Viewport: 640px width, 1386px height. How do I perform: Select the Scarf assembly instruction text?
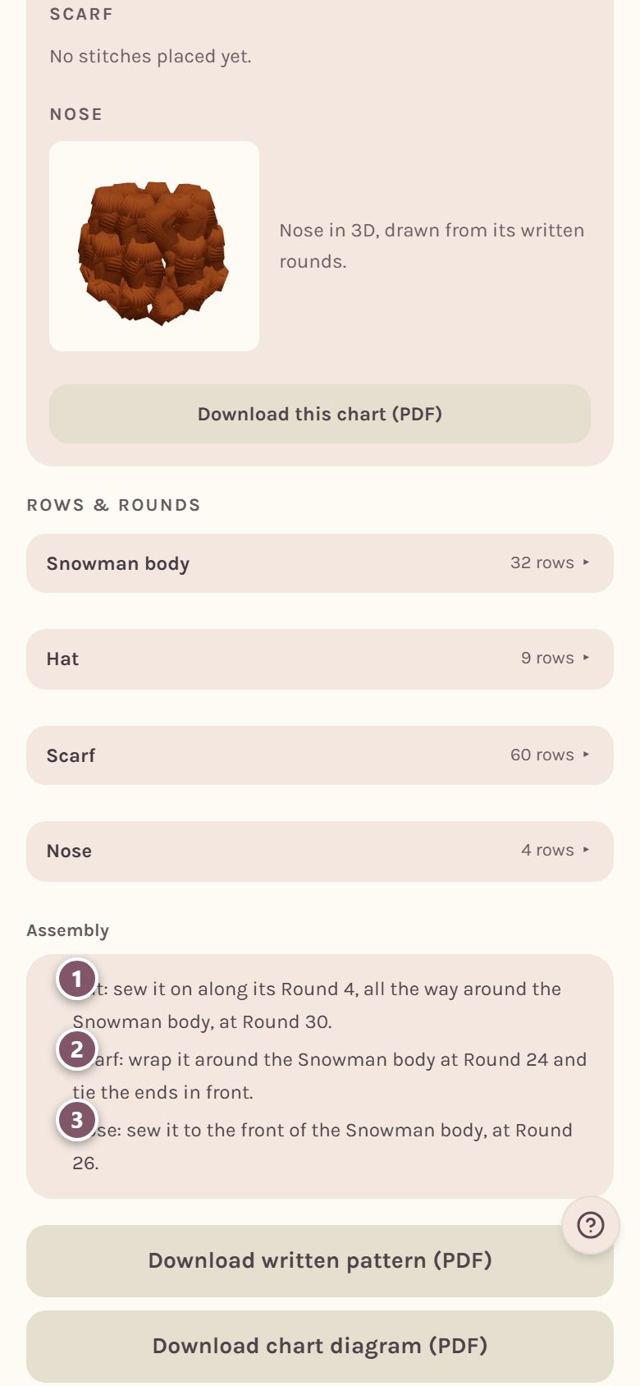tap(330, 1076)
